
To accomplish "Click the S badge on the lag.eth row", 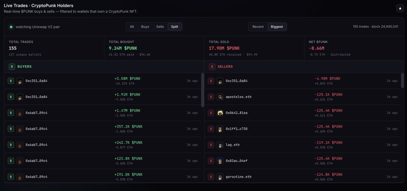I will (211, 145).
